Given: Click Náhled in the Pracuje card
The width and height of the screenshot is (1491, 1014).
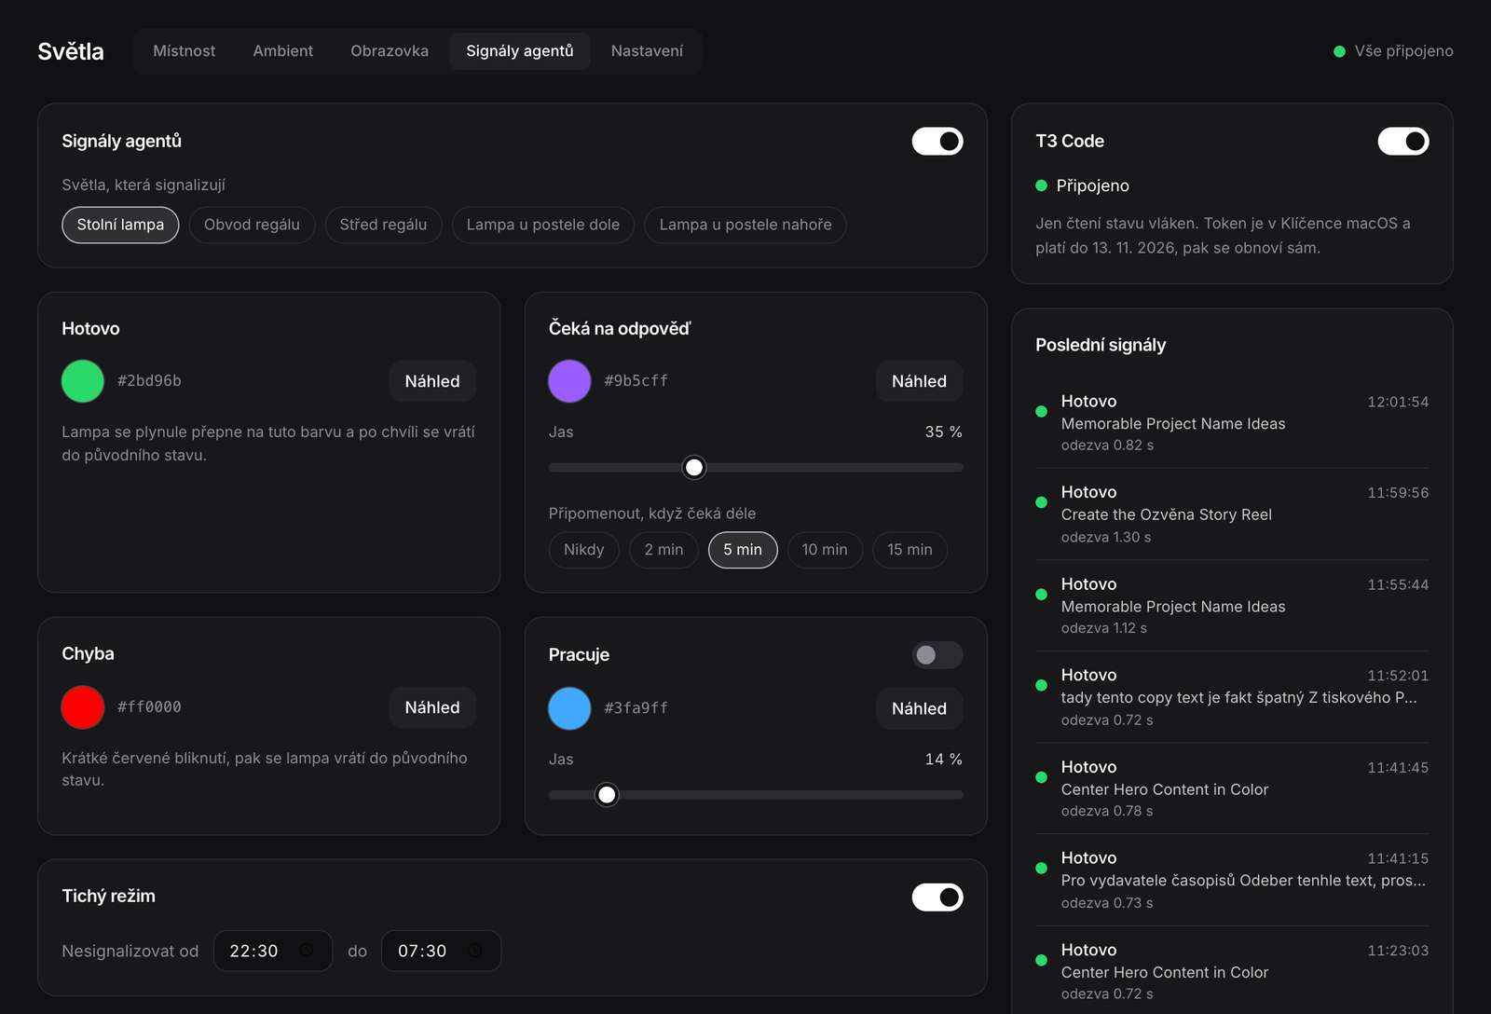Looking at the screenshot, I should 919,708.
